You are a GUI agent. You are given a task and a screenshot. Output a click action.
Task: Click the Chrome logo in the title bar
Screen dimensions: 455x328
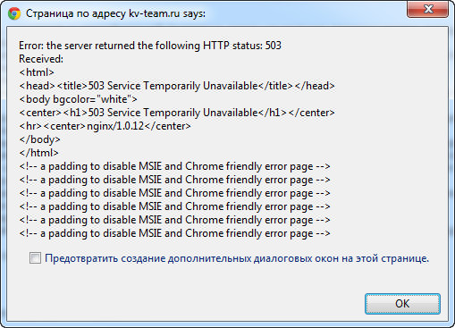coord(14,13)
